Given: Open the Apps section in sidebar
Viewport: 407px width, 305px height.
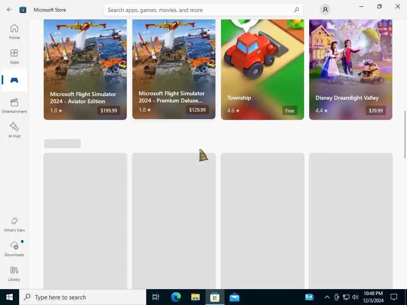Looking at the screenshot, I should click(x=14, y=56).
